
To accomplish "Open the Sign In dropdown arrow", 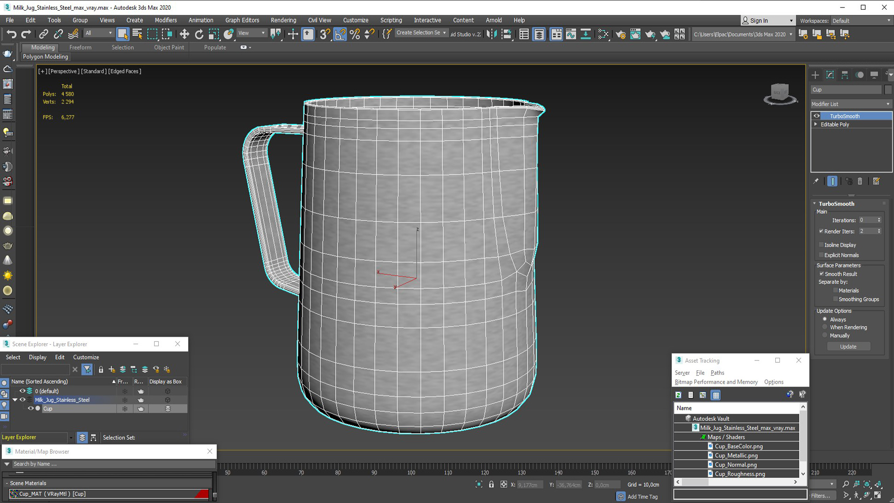I will point(791,20).
